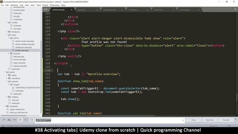This screenshot has height=134, width=238.
Task: Open the Preferences menu
Action: tap(55, 5)
